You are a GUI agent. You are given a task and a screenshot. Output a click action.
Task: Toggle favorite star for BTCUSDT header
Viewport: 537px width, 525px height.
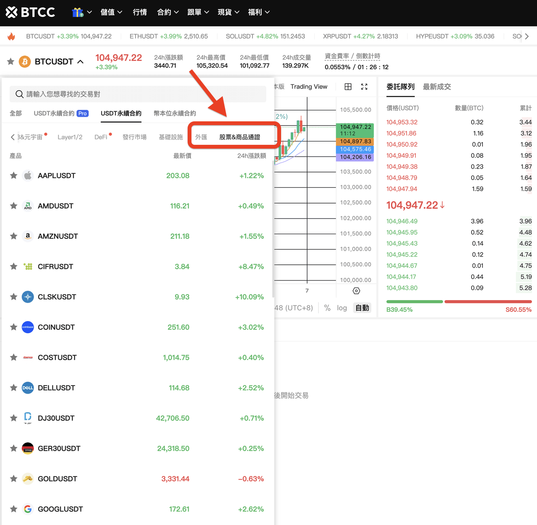(11, 62)
